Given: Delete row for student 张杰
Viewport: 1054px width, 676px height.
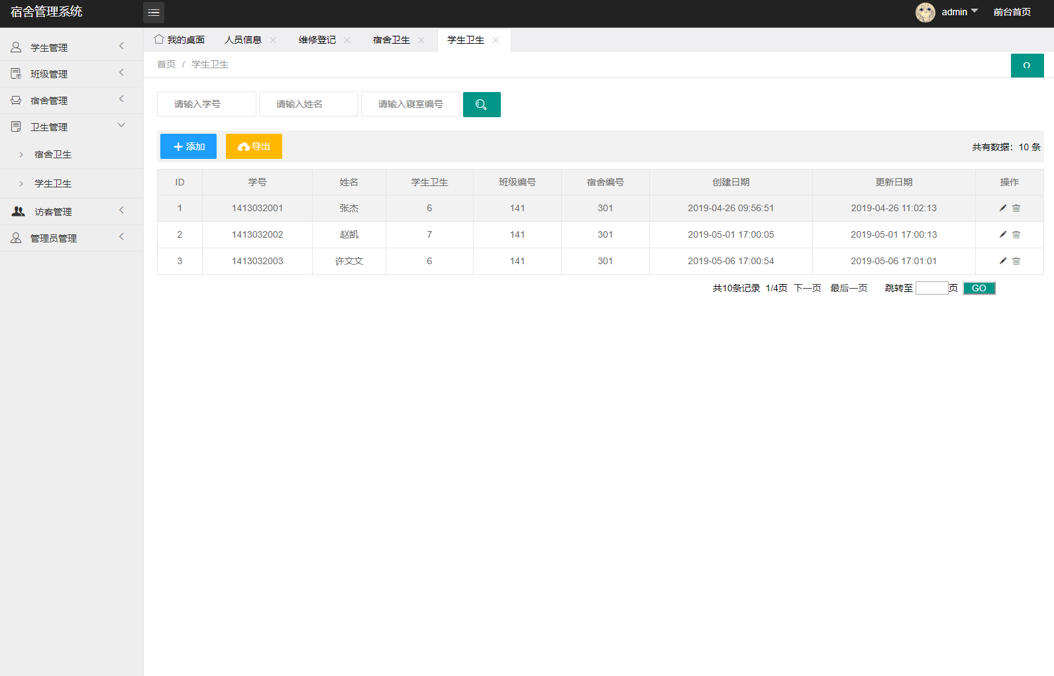Looking at the screenshot, I should (1016, 208).
